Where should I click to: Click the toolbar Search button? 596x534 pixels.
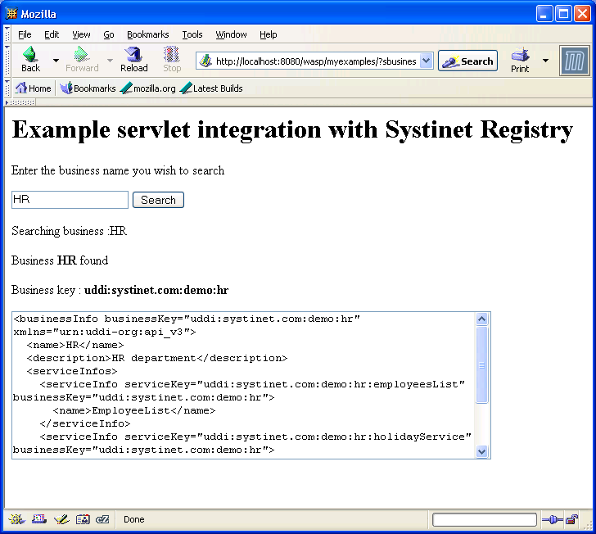467,61
